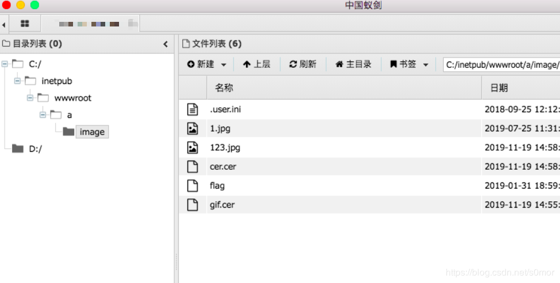Select file name gif.cer
Screen dimensions: 560x283
point(222,205)
